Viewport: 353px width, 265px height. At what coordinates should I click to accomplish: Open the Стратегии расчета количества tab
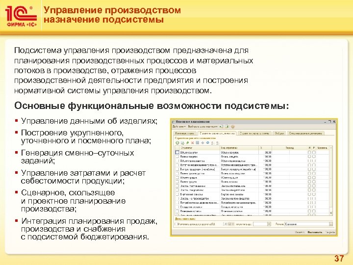pyautogui.click(x=217, y=133)
